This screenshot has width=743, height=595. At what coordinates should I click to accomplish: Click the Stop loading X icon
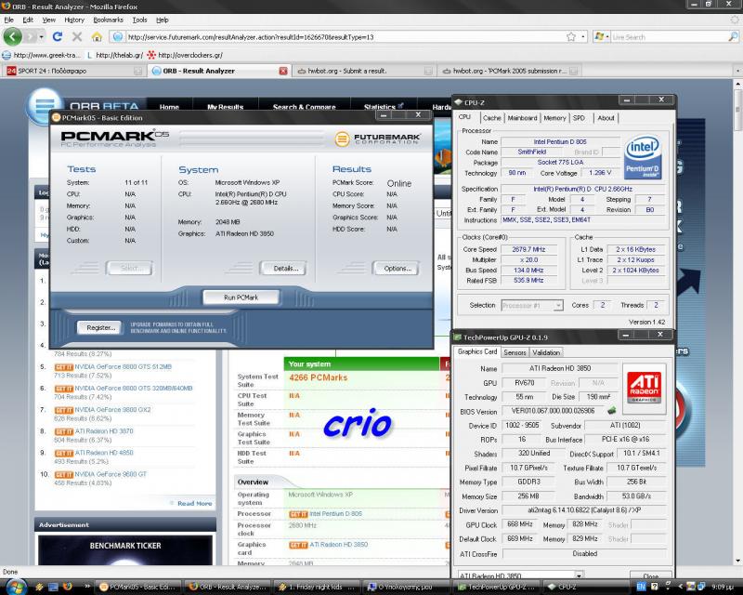click(x=77, y=36)
